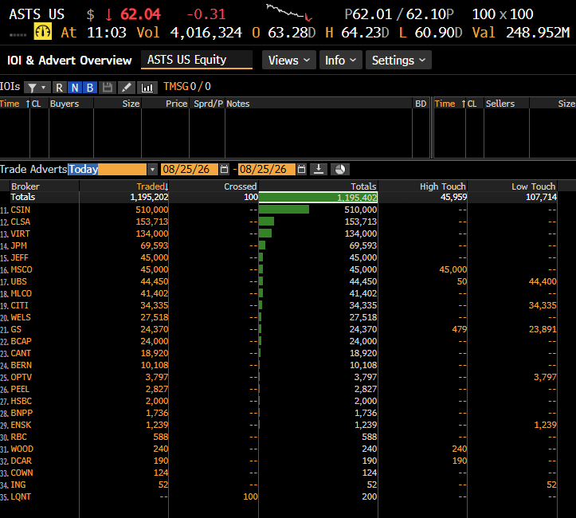Sort by the Crossed column header
The width and height of the screenshot is (576, 518).
click(x=241, y=186)
